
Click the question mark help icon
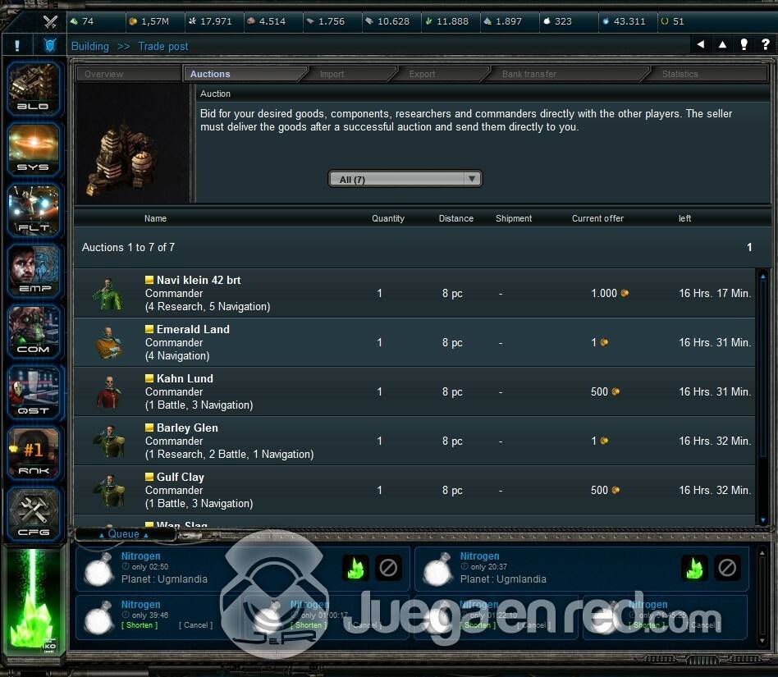coord(744,45)
